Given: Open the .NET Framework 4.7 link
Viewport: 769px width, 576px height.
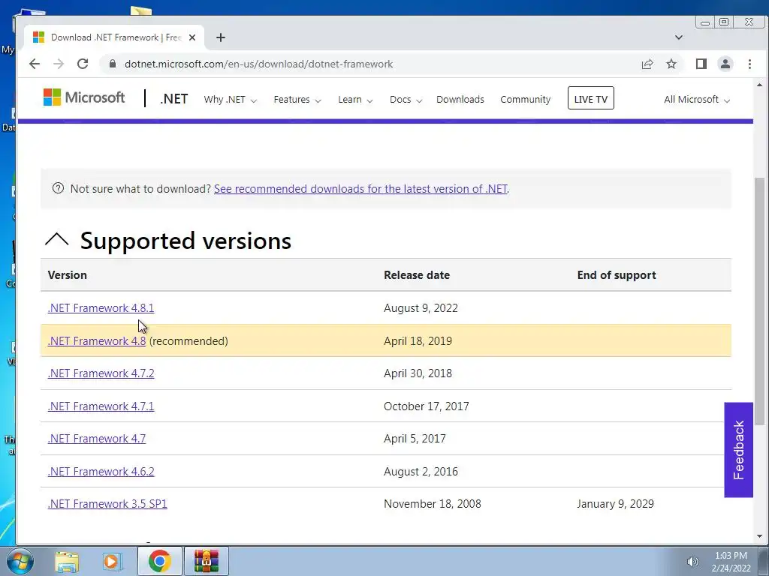Looking at the screenshot, I should coord(97,438).
